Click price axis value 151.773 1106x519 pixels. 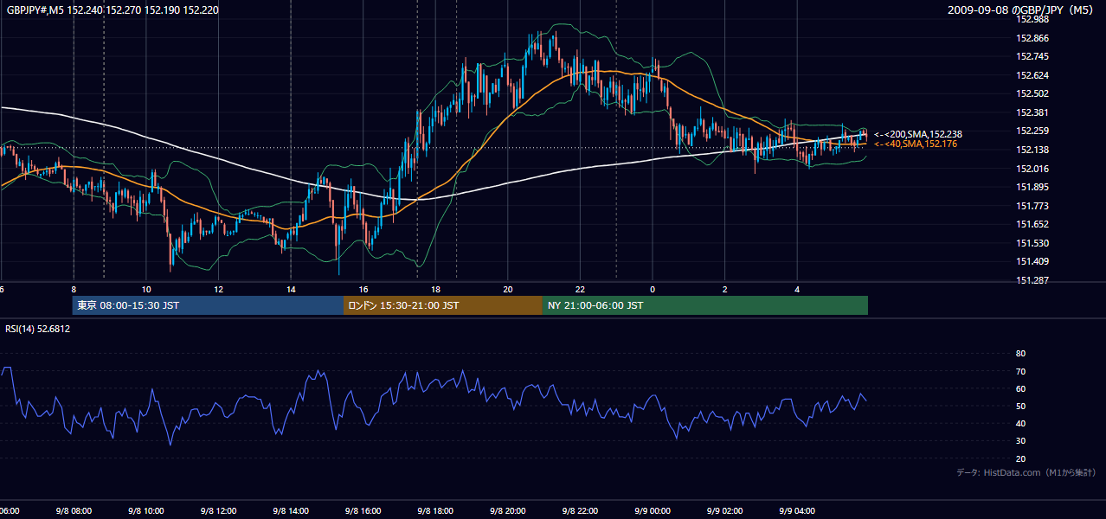(1032, 206)
